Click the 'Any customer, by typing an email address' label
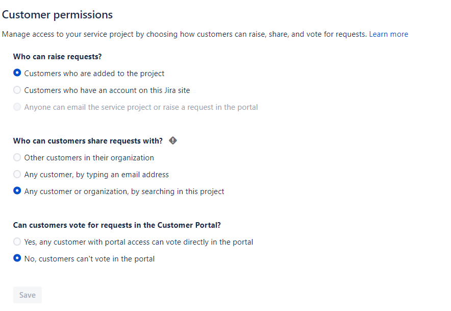Image resolution: width=451 pixels, height=311 pixels. click(x=96, y=175)
